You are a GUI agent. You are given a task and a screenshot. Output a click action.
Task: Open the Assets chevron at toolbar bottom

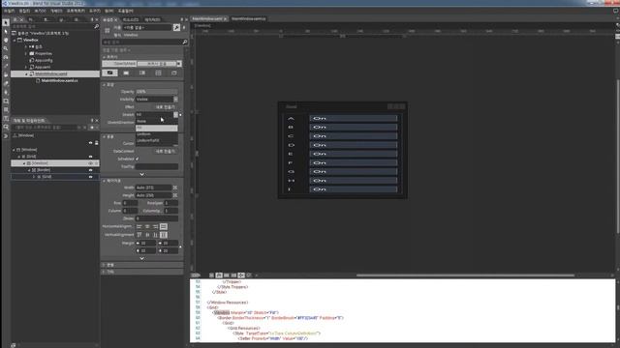click(x=6, y=135)
